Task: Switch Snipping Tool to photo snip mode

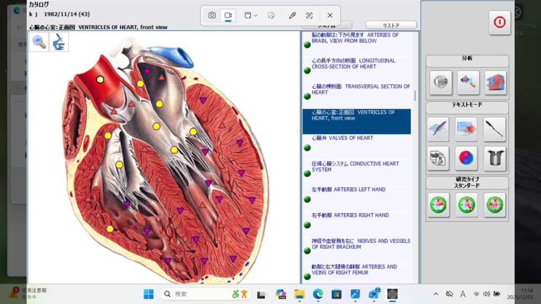Action: pos(212,15)
